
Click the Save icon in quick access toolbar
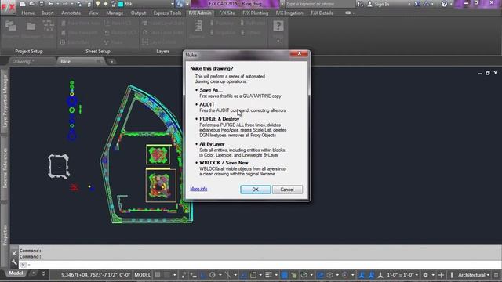point(42,4)
